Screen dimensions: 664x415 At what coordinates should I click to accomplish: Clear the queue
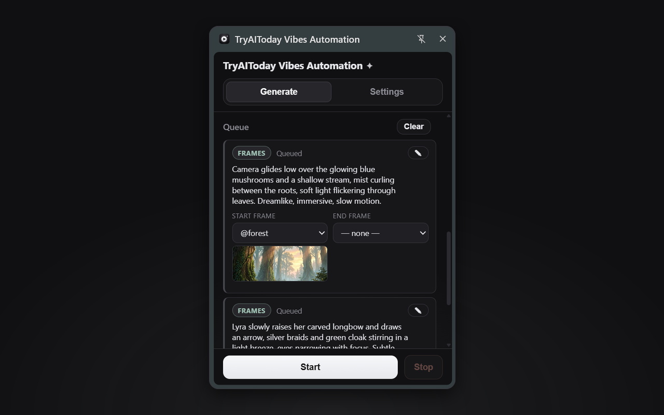414,127
